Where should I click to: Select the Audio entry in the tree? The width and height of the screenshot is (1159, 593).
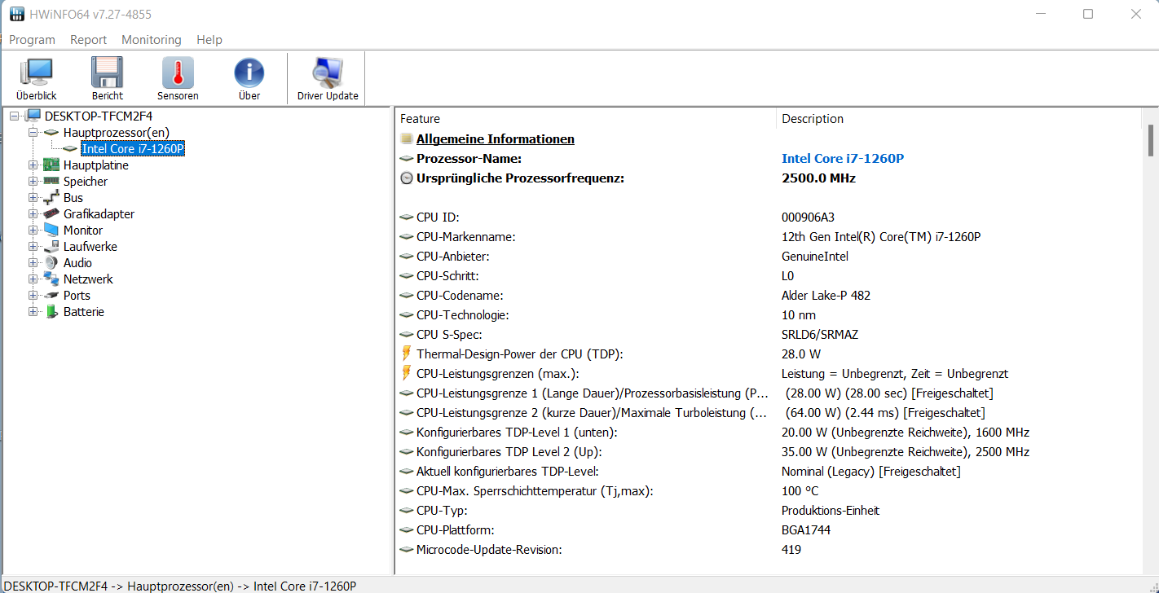(x=77, y=263)
